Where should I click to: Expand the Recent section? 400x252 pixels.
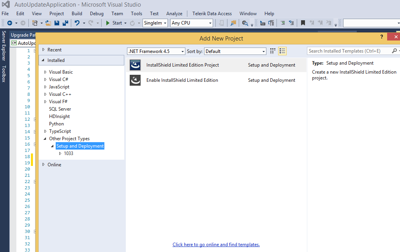point(43,50)
